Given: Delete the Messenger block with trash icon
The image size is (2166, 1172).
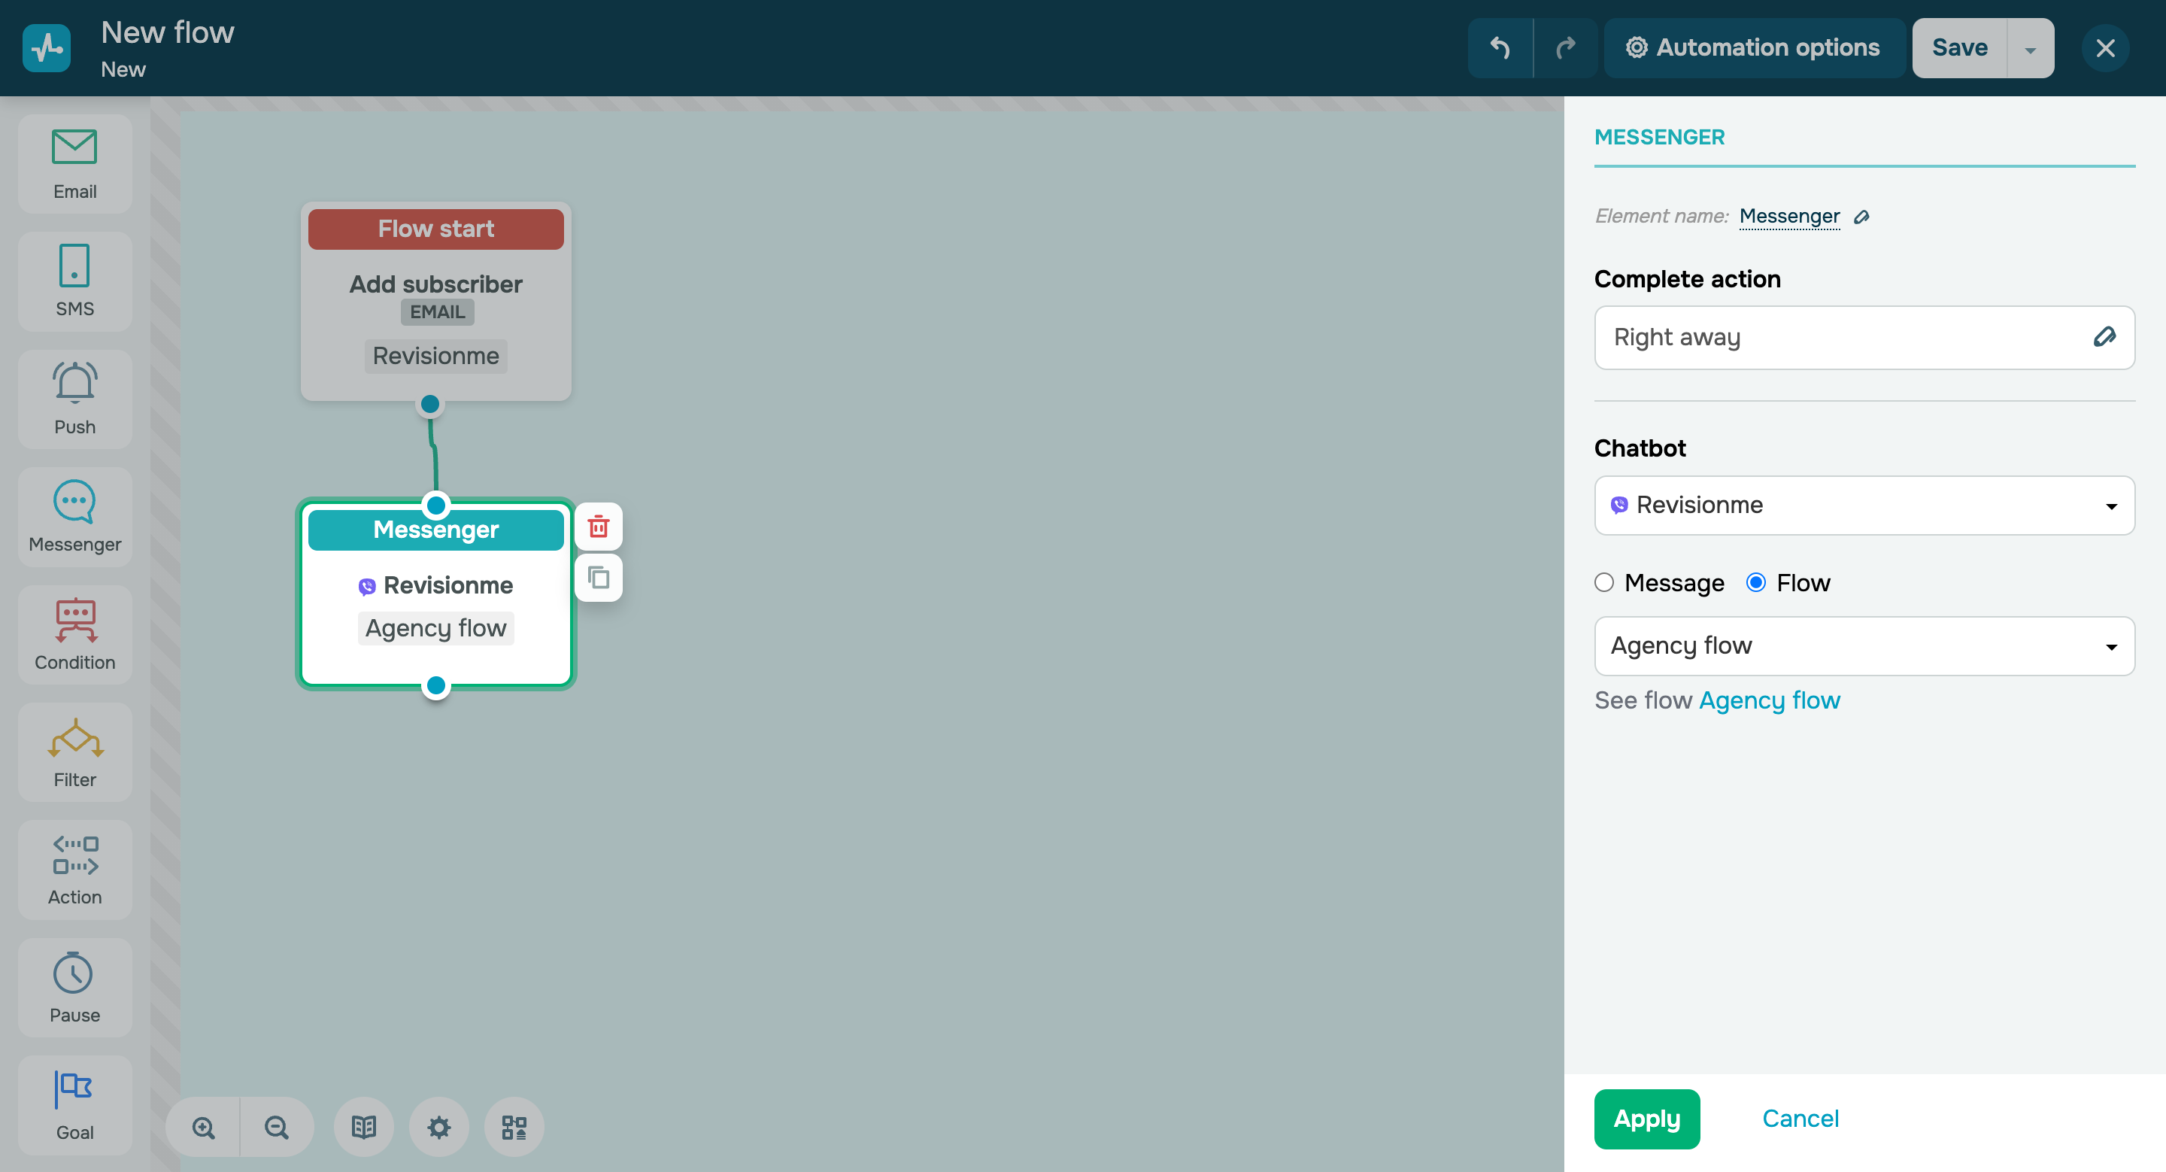Looking at the screenshot, I should coord(598,527).
